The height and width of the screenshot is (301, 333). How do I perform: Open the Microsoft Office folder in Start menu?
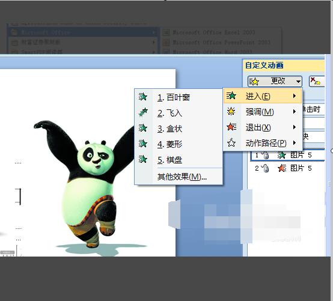point(83,32)
